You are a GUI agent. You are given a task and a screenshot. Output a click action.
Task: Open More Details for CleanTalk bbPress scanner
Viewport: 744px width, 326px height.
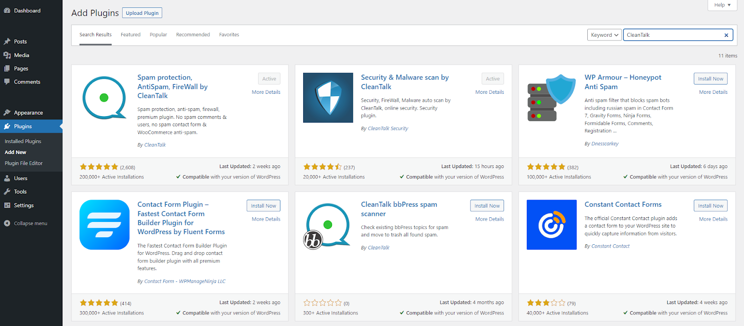490,219
